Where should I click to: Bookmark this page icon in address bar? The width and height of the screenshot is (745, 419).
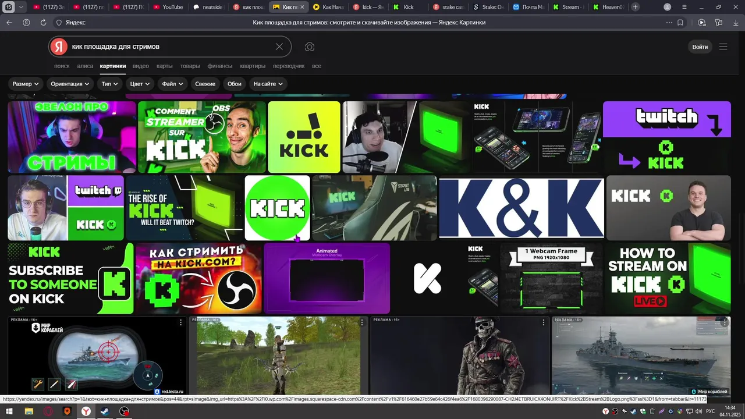[680, 22]
